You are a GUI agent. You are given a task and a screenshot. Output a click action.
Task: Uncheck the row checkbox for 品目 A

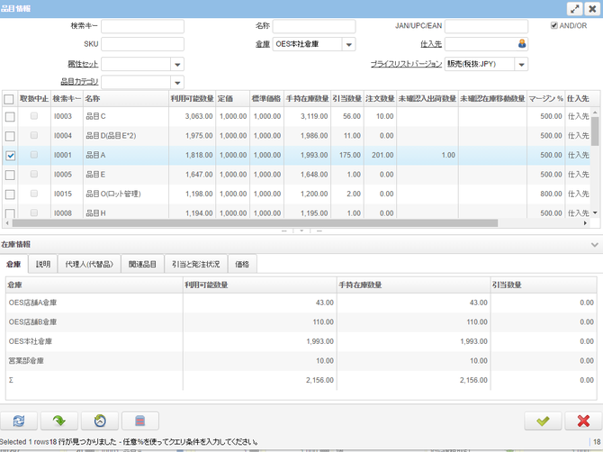pos(11,156)
